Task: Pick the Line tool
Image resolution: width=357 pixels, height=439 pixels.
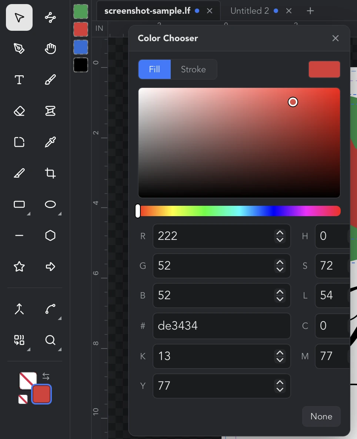Action: point(19,236)
